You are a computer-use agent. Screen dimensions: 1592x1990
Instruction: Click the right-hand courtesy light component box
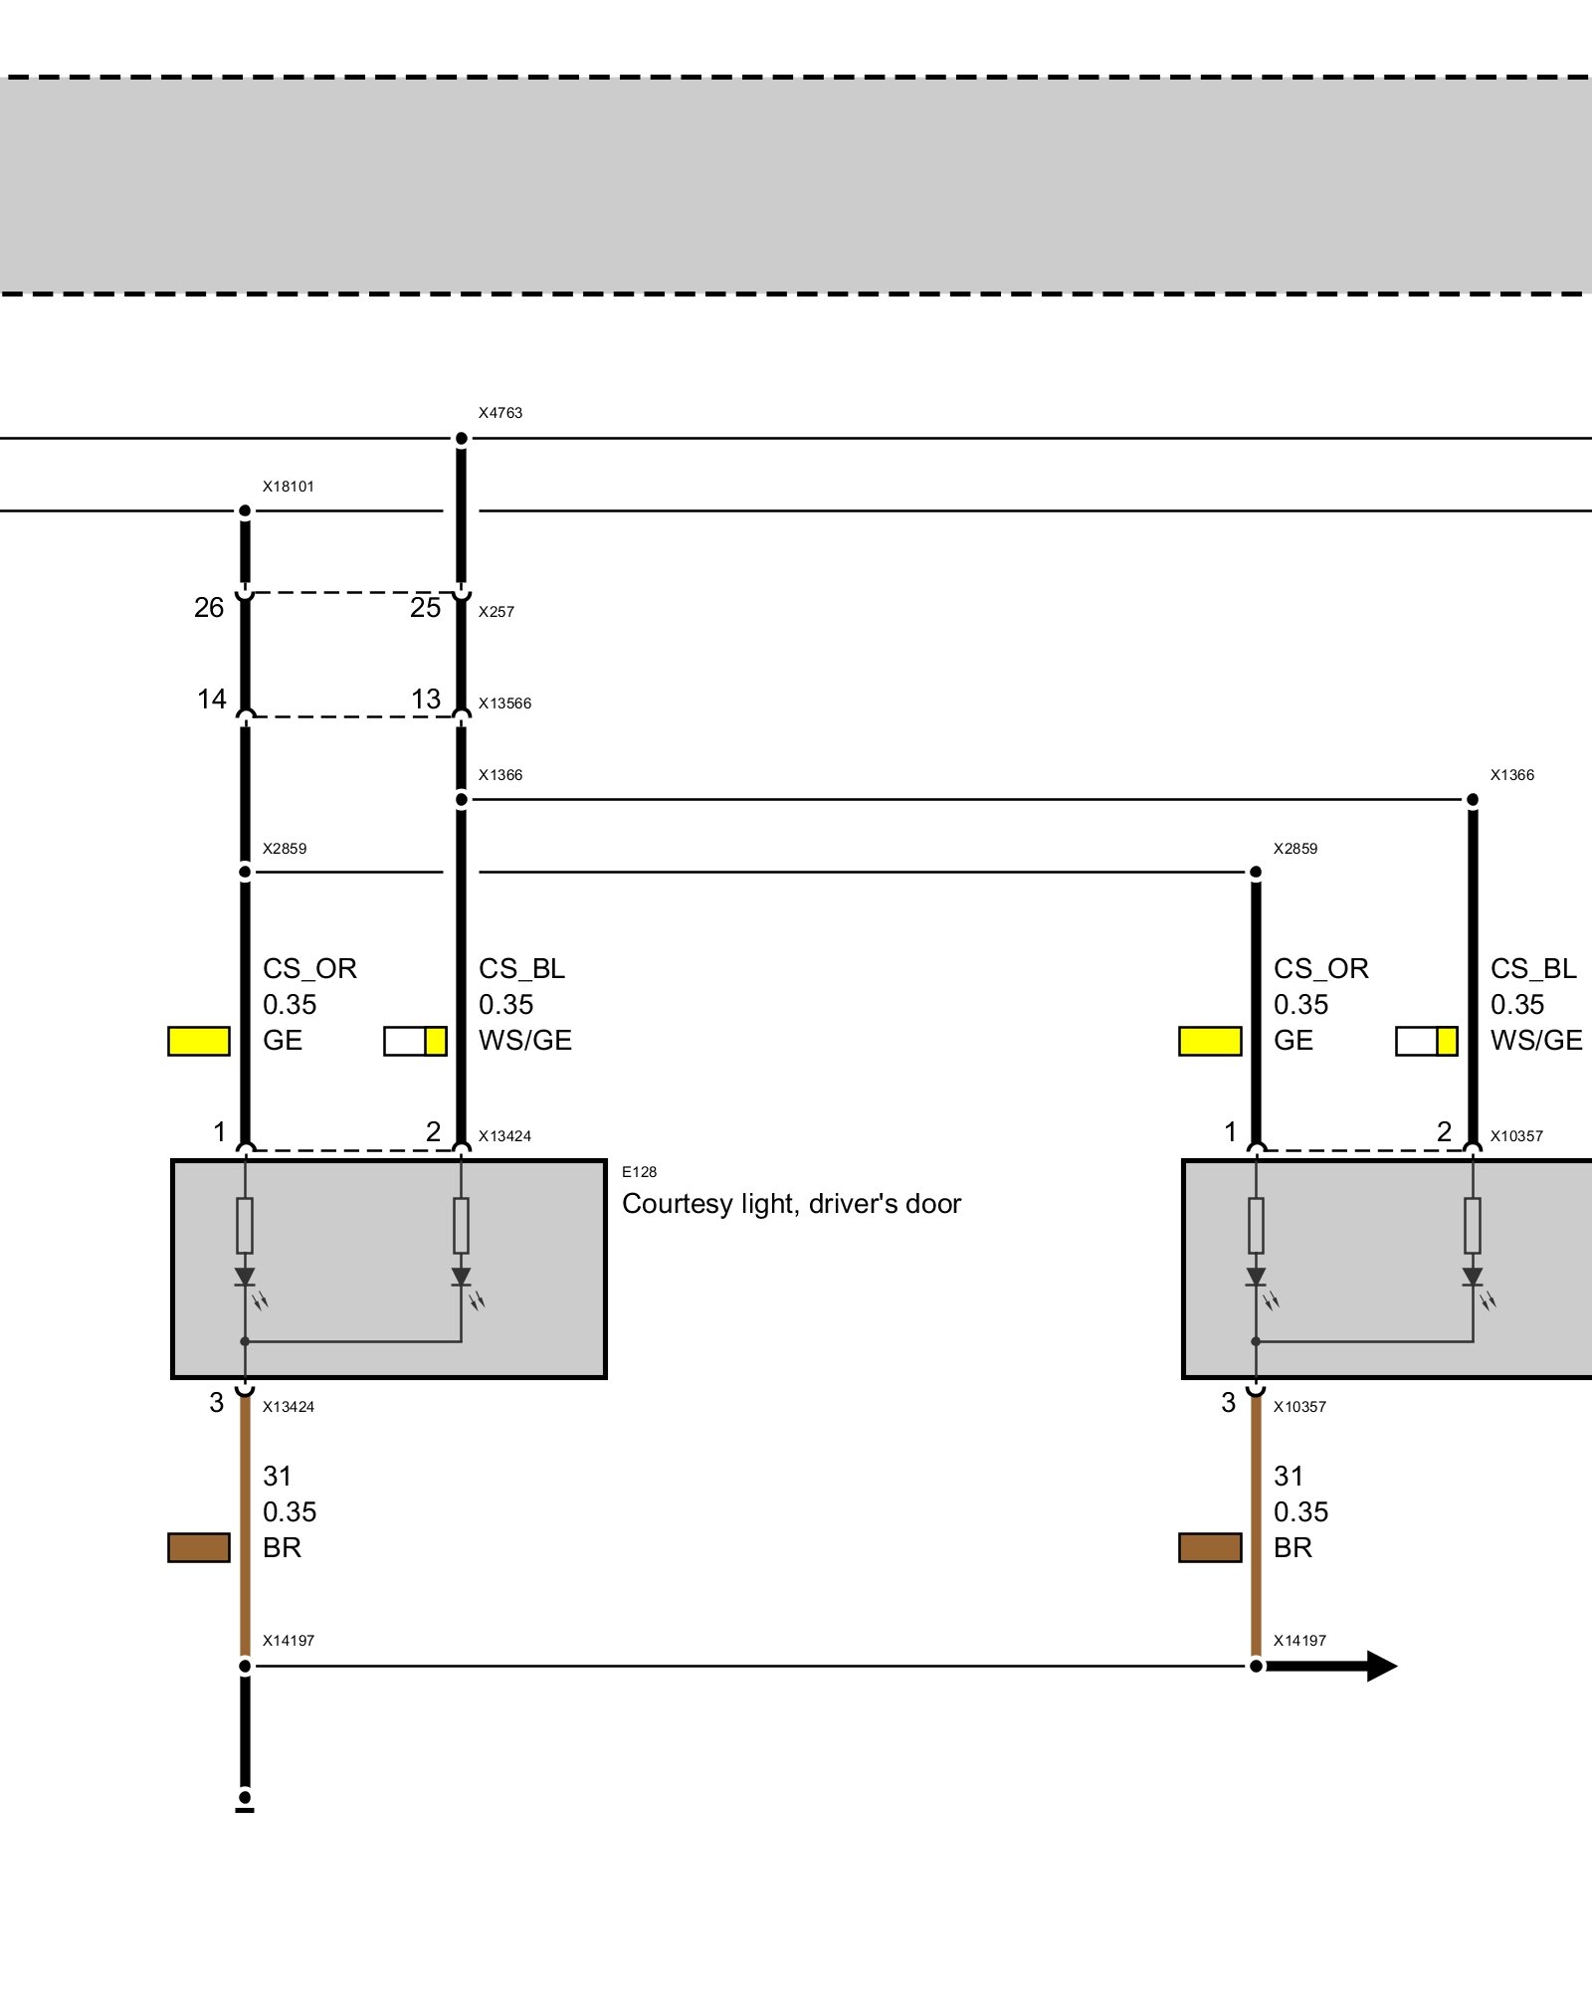point(1387,1269)
